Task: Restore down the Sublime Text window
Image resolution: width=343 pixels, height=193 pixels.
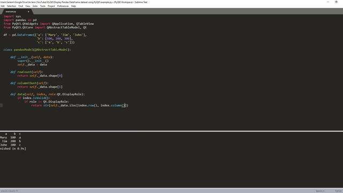Action: pyautogui.click(x=336, y=2)
